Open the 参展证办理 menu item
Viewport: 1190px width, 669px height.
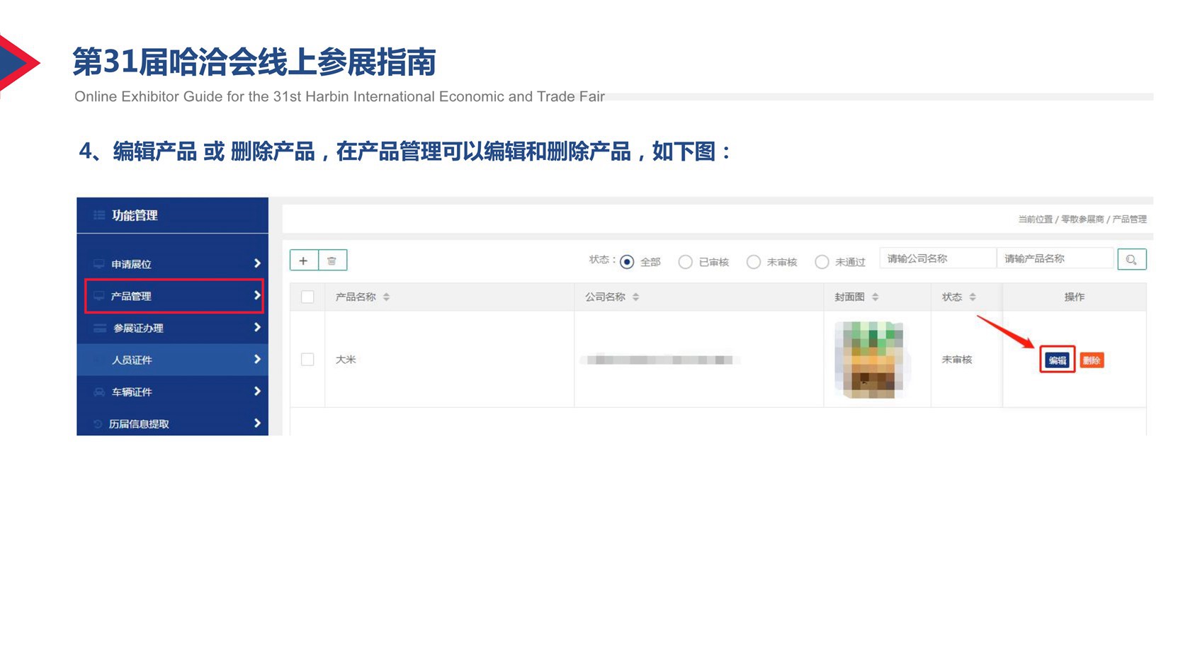click(173, 328)
